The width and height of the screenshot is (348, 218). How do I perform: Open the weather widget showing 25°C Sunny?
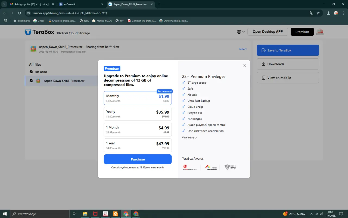click(294, 214)
